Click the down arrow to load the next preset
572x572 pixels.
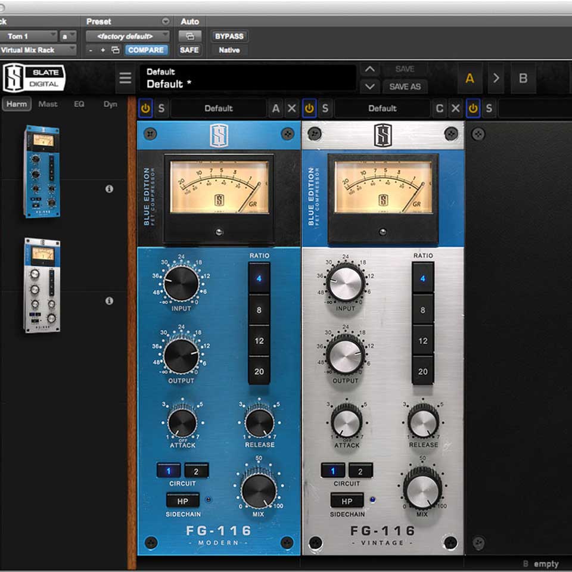pyautogui.click(x=369, y=87)
